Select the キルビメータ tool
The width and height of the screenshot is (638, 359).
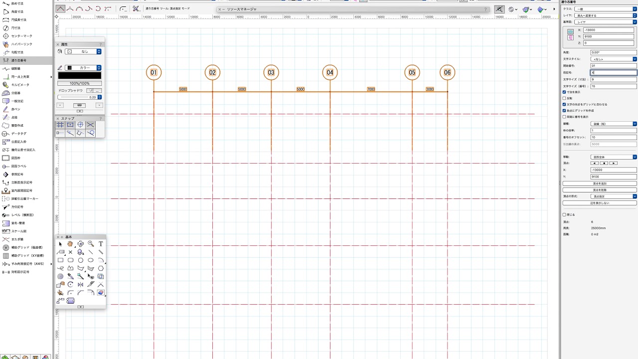pos(26,85)
